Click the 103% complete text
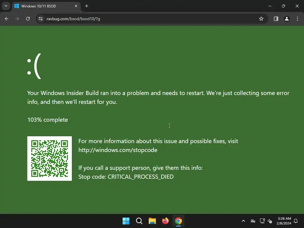 [x=48, y=120]
